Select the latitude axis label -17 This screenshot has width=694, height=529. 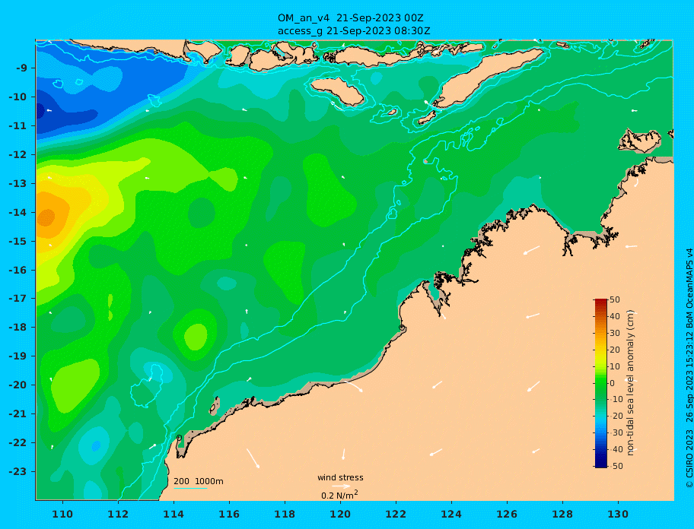(18, 299)
